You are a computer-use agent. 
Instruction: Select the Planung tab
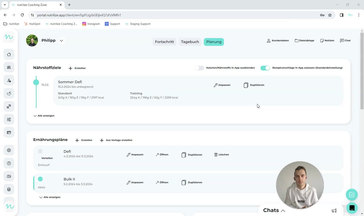pyautogui.click(x=214, y=42)
